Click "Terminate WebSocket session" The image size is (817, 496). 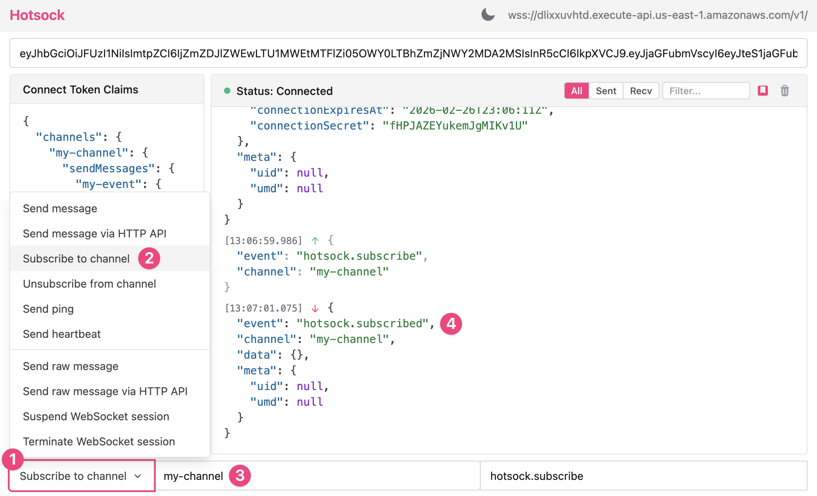[99, 441]
